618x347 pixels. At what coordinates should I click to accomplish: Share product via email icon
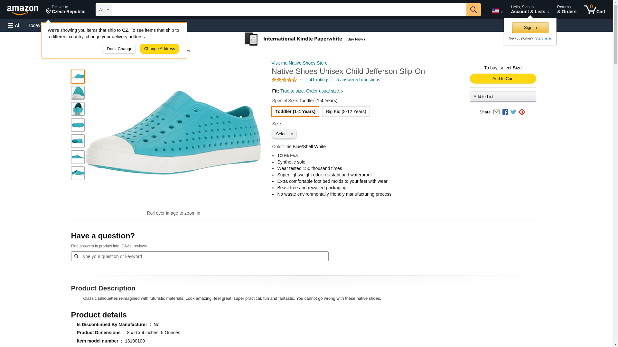point(496,112)
